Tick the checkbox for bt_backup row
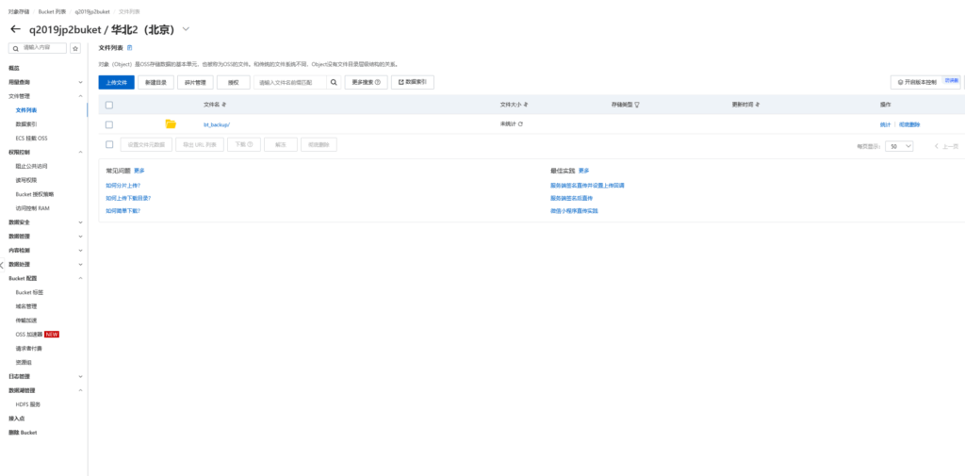This screenshot has width=965, height=476. 109,124
